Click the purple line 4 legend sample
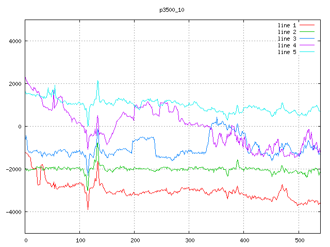The width and height of the screenshot is (330, 247). point(307,45)
